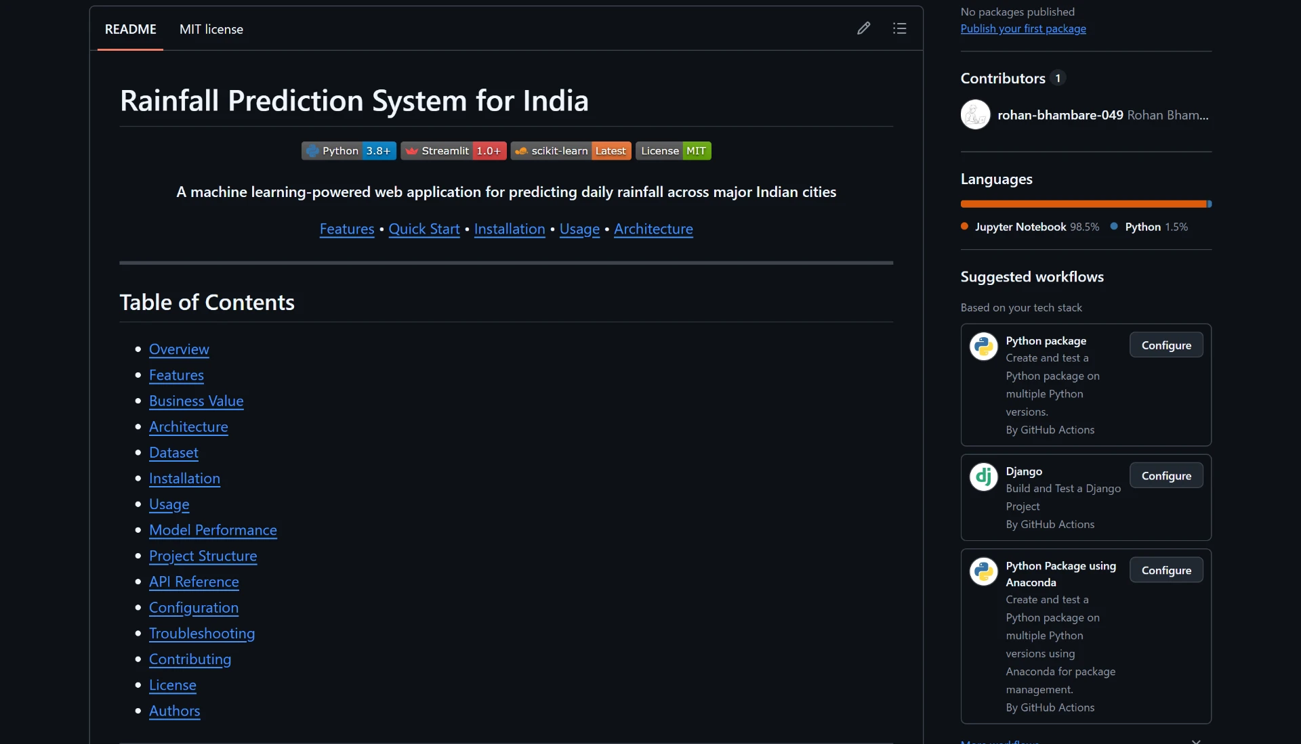The image size is (1301, 744).
Task: Click Installation link in header navigation
Action: tap(510, 229)
